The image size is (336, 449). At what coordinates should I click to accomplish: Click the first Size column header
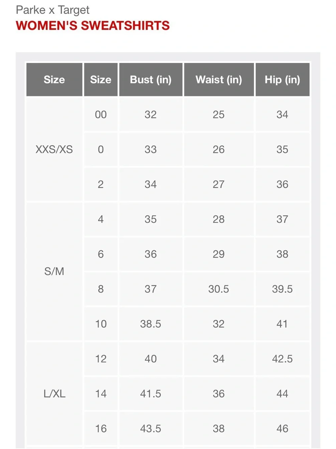click(x=54, y=79)
